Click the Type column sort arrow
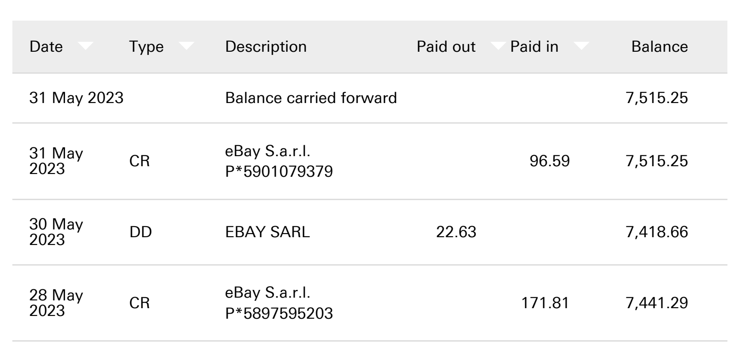This screenshot has height=359, width=732. 186,45
